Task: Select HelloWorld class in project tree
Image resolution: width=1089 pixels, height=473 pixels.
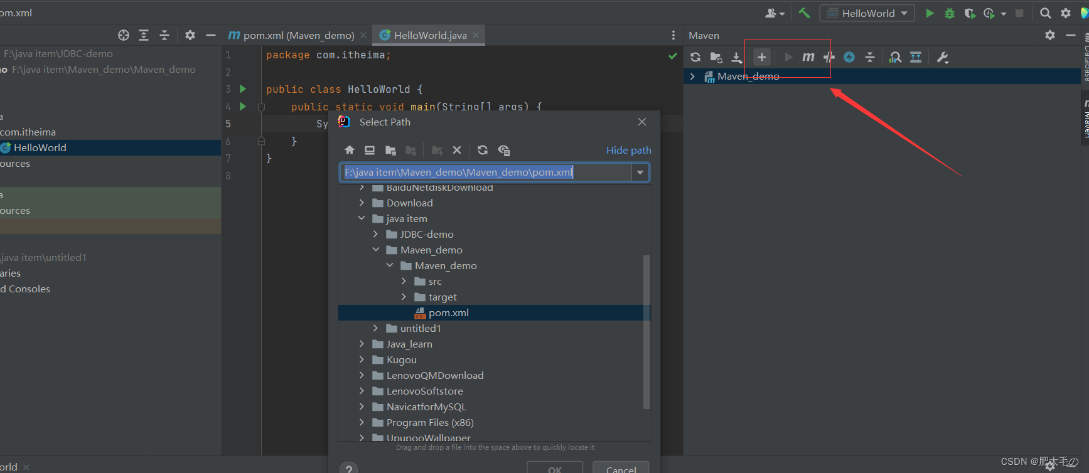Action: [40, 147]
